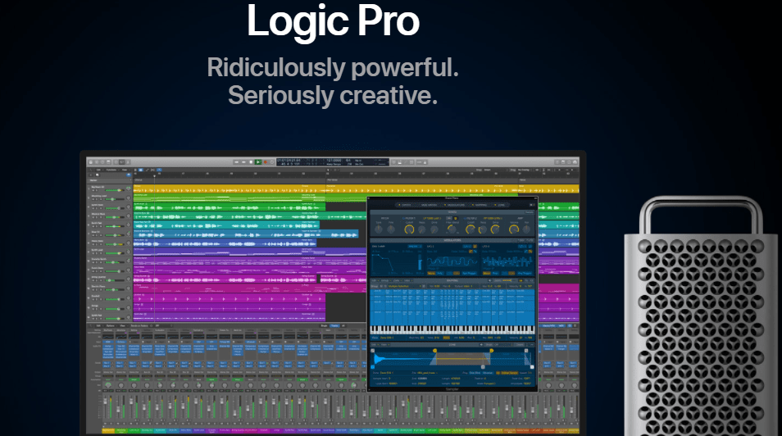Open the Edit menu in Tracks area
782x436 pixels.
[98, 170]
